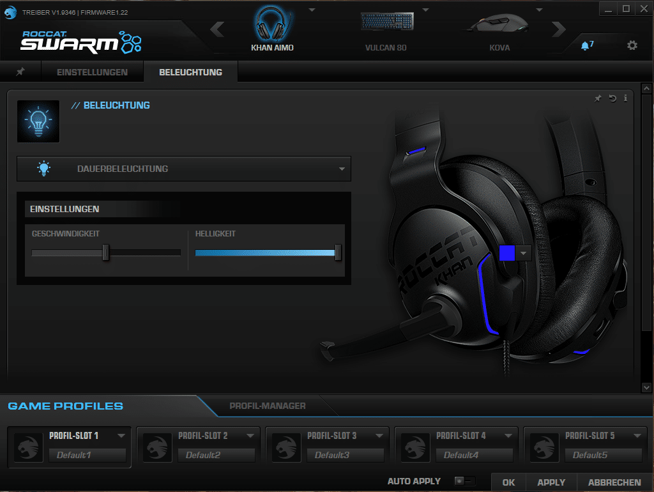Open the notifications bell icon

pyautogui.click(x=586, y=45)
